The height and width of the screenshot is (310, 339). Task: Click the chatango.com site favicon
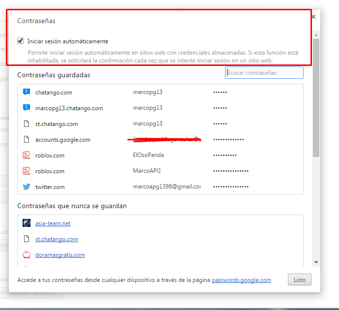tap(27, 92)
